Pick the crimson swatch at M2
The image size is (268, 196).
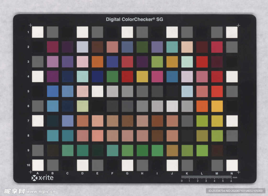[x=217, y=47]
